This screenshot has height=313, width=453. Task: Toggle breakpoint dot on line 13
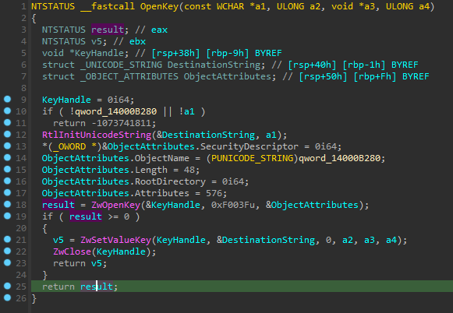7,146
